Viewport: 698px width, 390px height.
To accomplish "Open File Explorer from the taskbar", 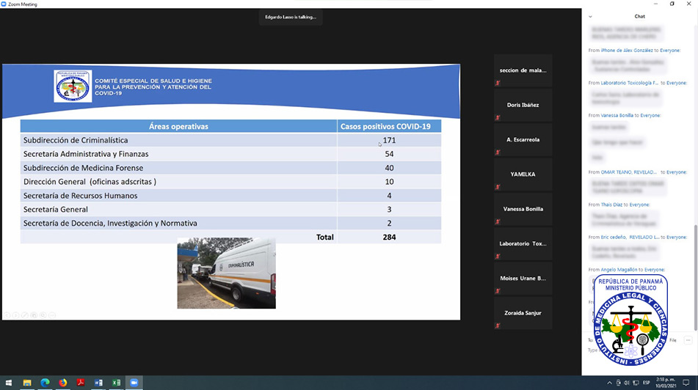I will tap(27, 383).
